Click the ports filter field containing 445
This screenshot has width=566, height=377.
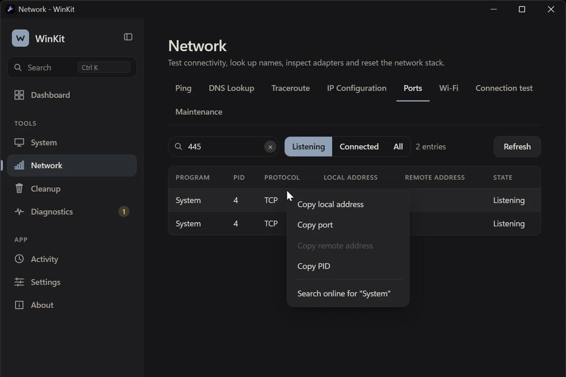[x=224, y=147]
